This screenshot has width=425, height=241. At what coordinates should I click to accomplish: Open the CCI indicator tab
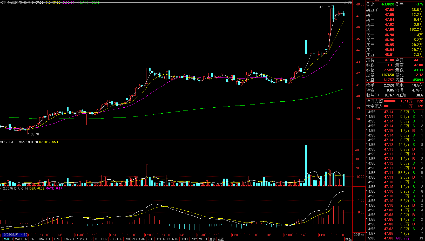pyautogui.click(x=158, y=239)
